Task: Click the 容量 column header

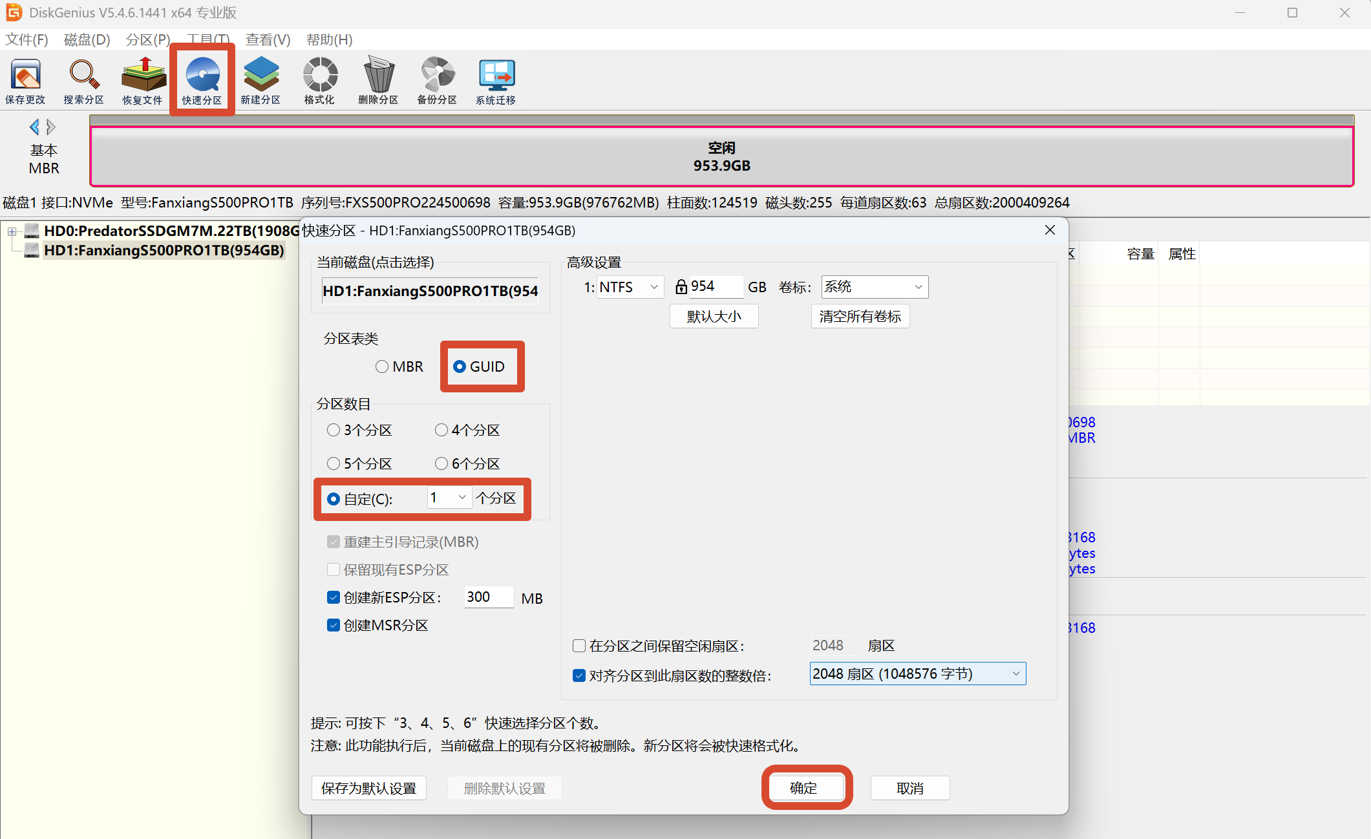Action: [1140, 254]
